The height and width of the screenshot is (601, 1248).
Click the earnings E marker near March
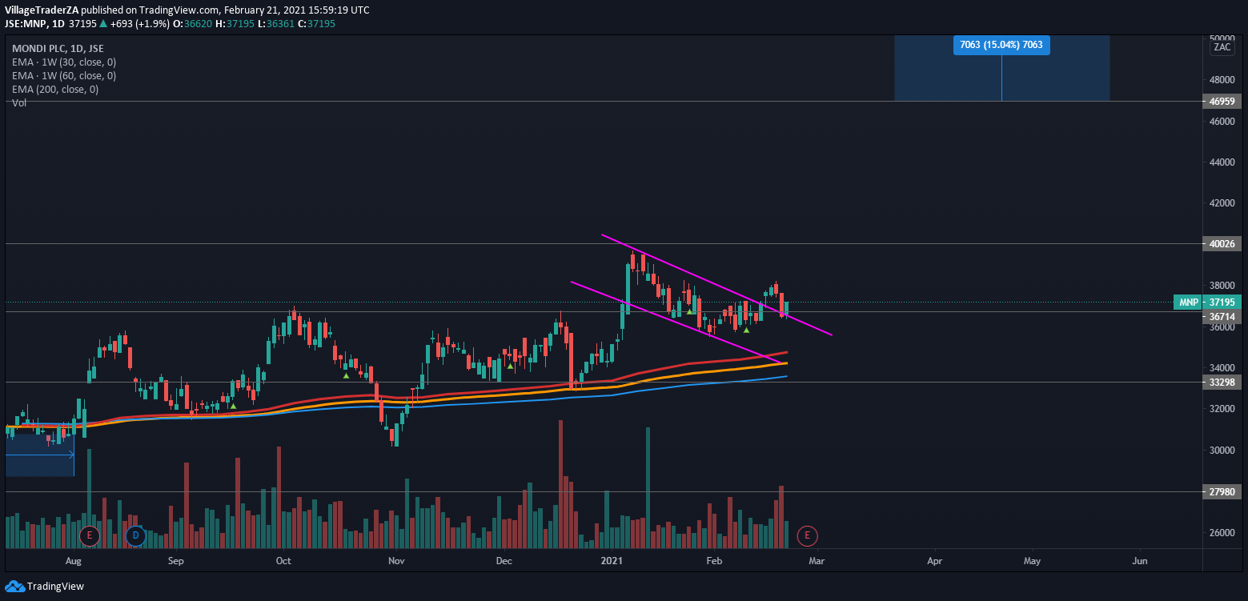807,535
